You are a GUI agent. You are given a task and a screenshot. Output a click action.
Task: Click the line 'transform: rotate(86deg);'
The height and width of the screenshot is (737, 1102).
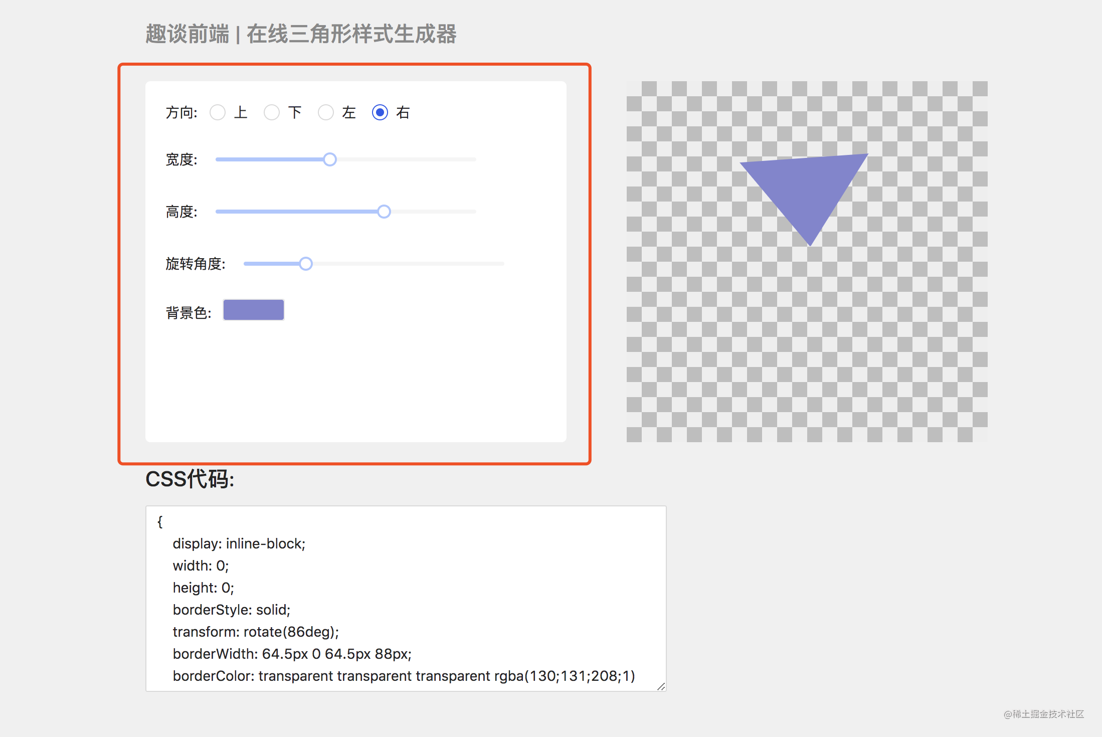(256, 632)
